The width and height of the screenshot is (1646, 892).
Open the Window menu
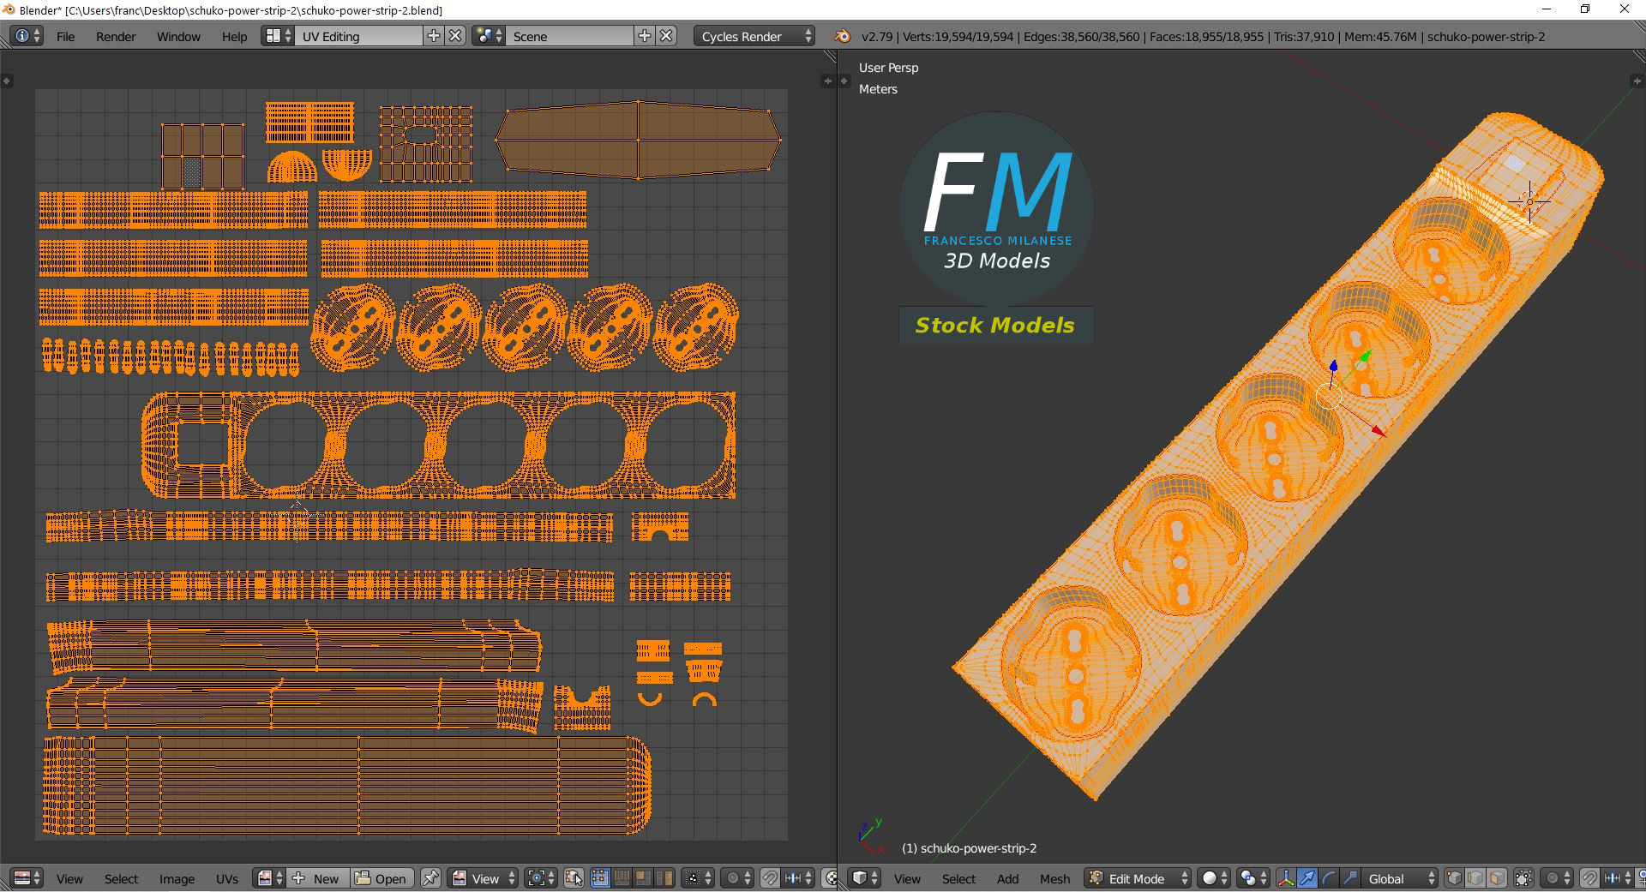pos(178,37)
